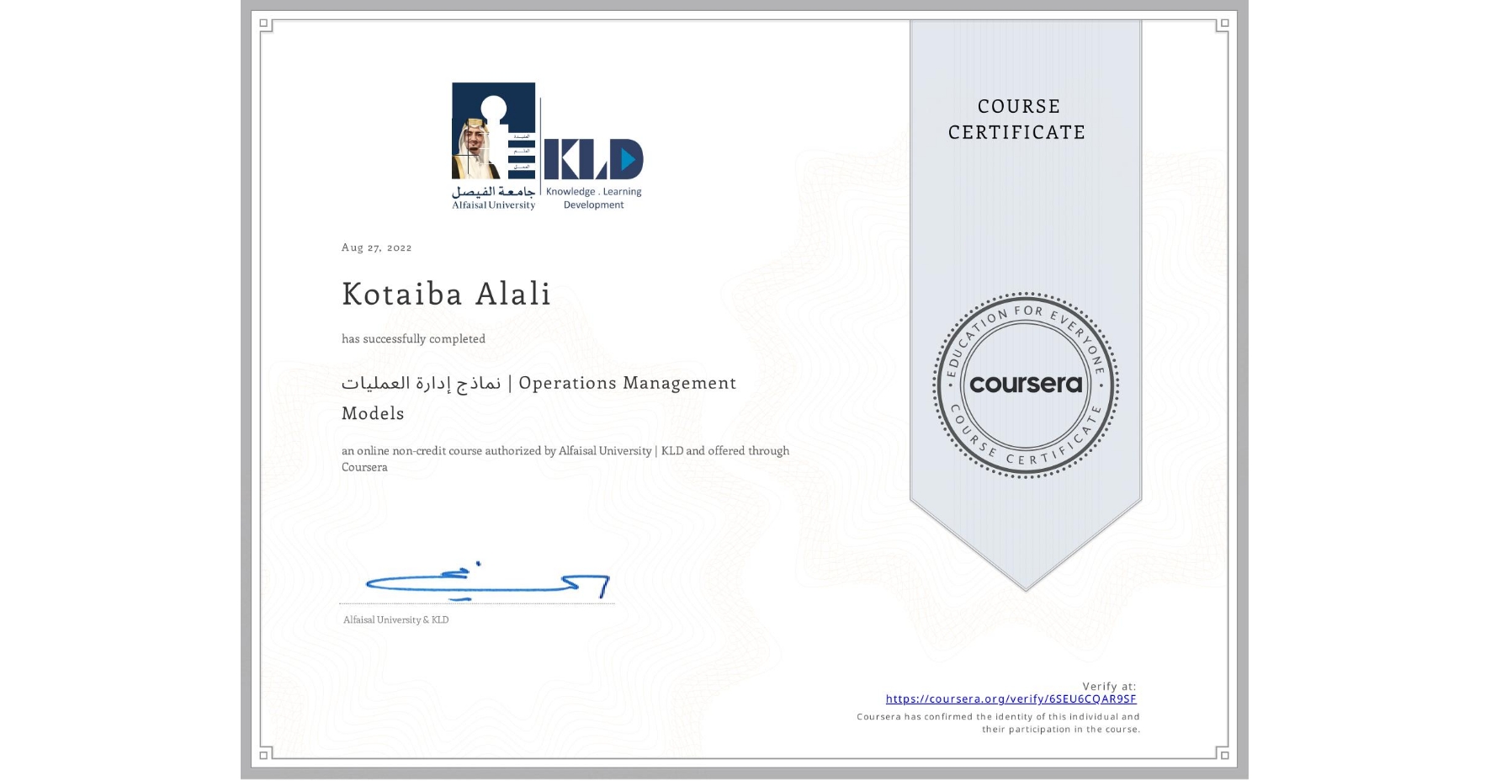Click the recipient name Kotaiba Alali

pyautogui.click(x=445, y=294)
